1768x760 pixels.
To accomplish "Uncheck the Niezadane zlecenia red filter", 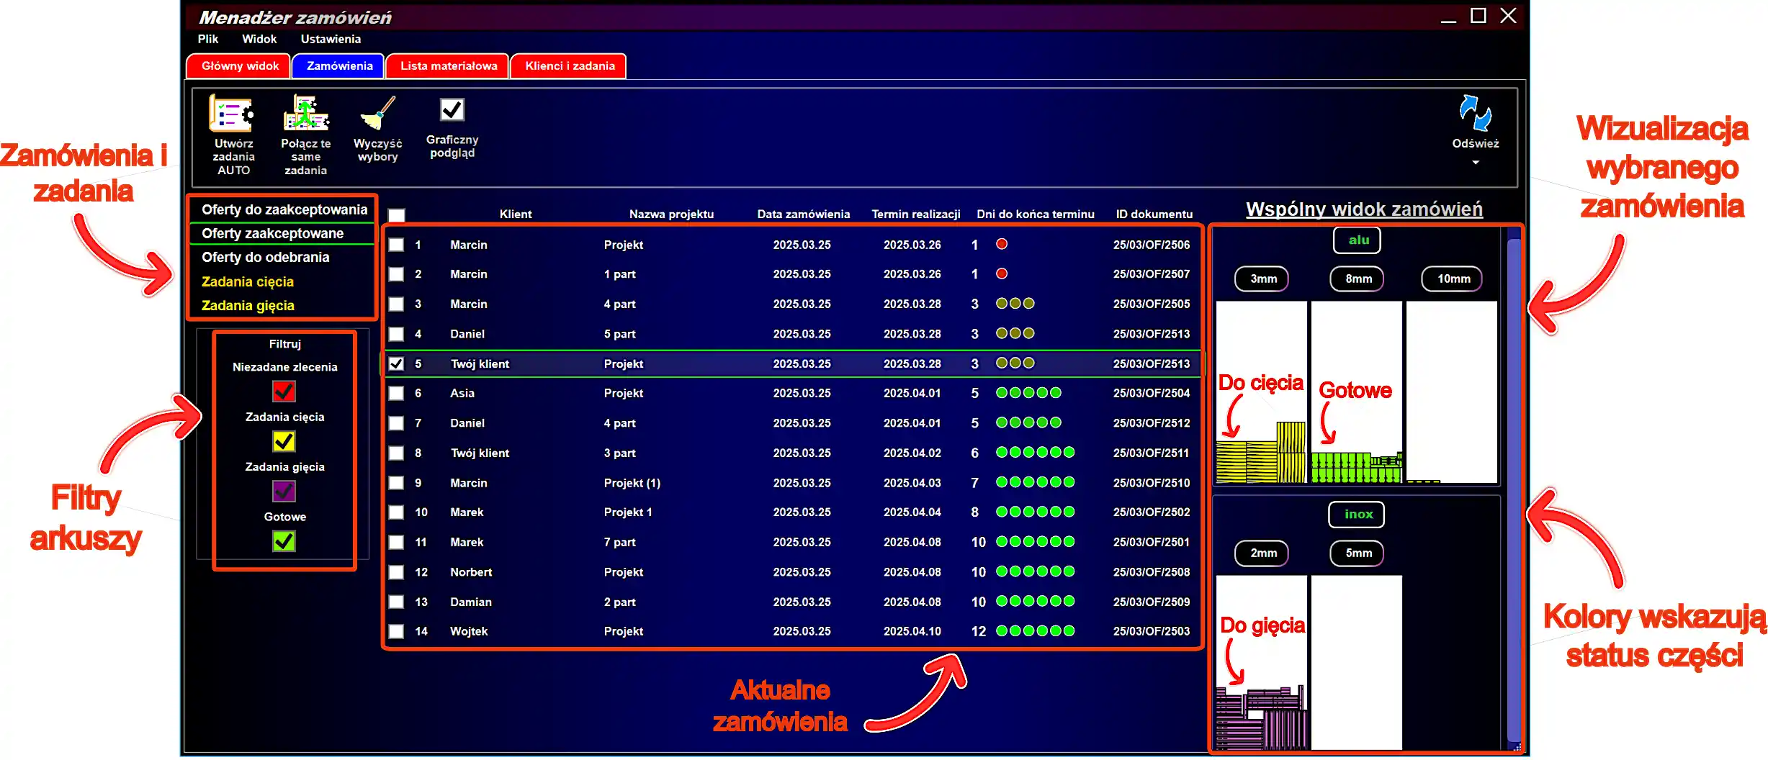I will pos(284,392).
